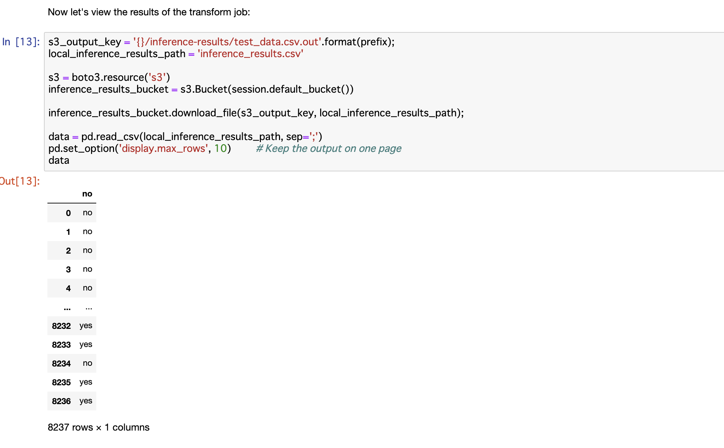Click the pd.set_option display.max_rows line
The width and height of the screenshot is (724, 448).
click(x=139, y=148)
